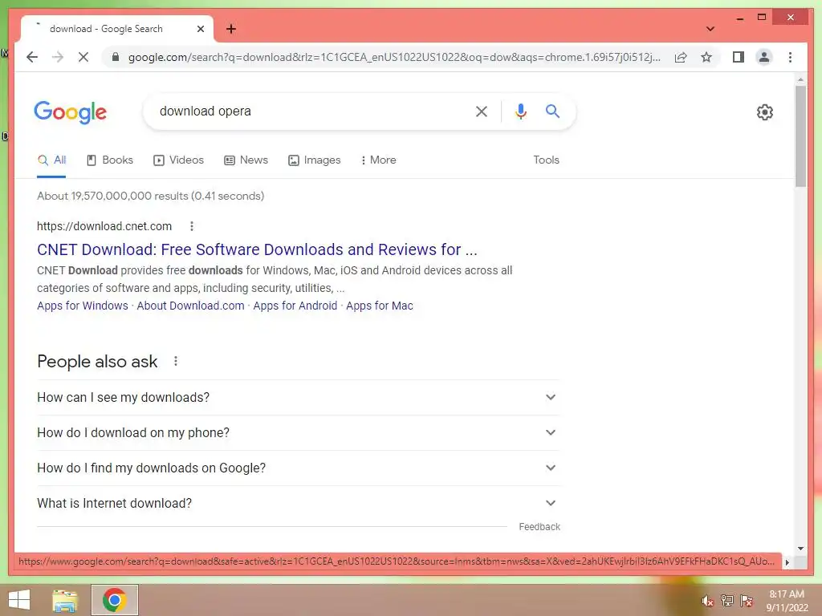View site info via lock icon
This screenshot has height=616, width=822.
(116, 57)
